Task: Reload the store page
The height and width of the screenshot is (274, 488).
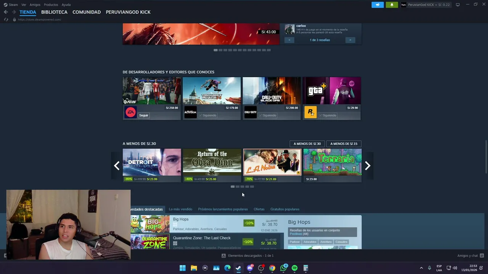Action: (6, 19)
